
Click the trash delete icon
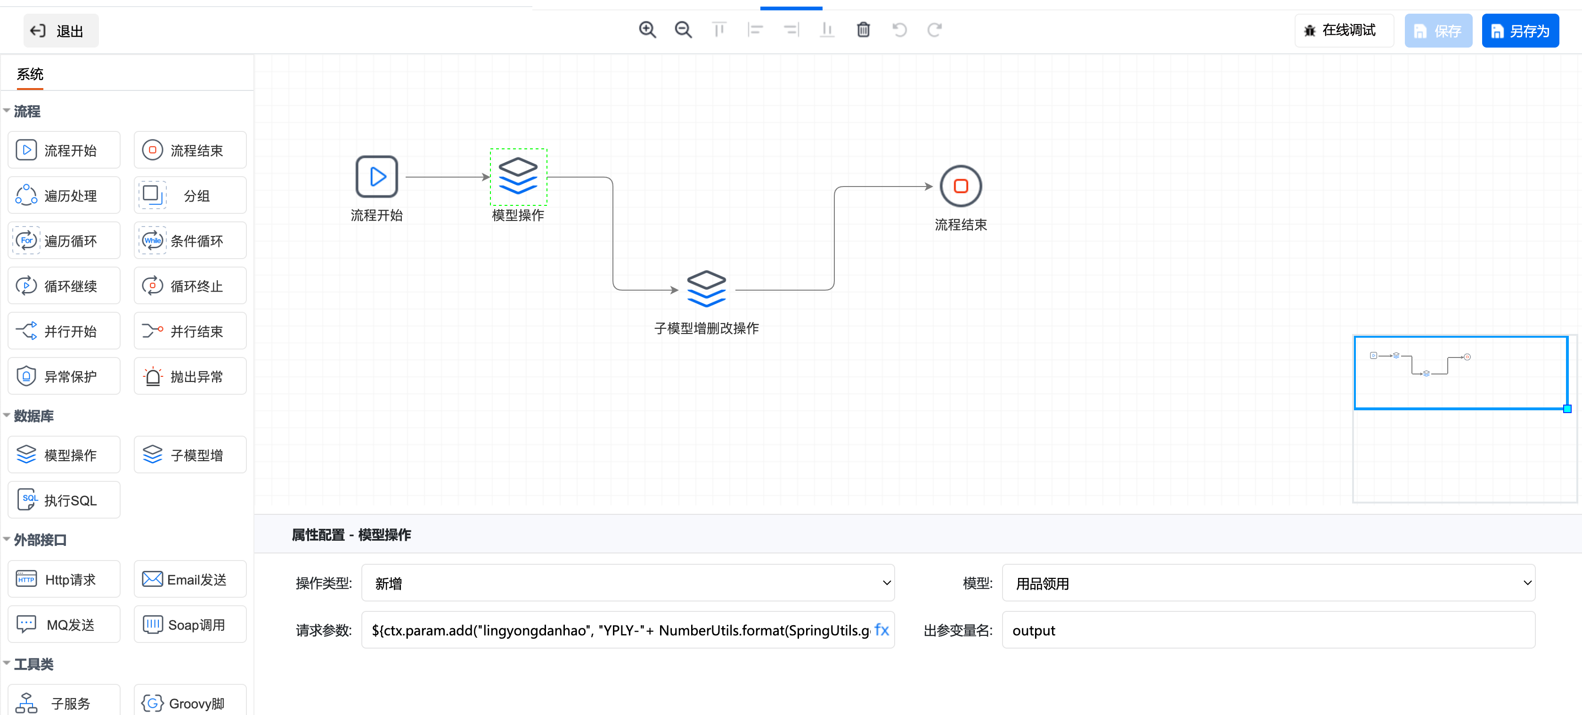point(863,30)
